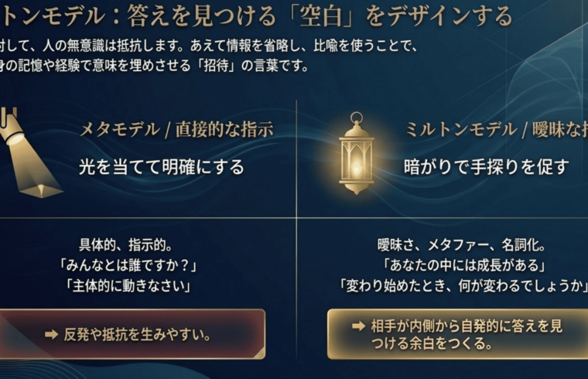Click the 暗がりで手探りを促す text
Screen dimensions: 588x379
point(486,166)
